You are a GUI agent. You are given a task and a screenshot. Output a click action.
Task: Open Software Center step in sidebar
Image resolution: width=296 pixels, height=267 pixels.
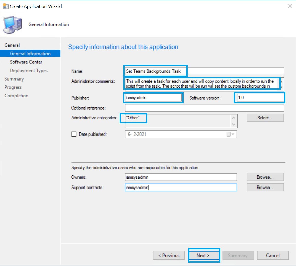click(26, 62)
